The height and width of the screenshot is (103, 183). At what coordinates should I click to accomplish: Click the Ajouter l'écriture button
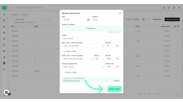(114, 89)
